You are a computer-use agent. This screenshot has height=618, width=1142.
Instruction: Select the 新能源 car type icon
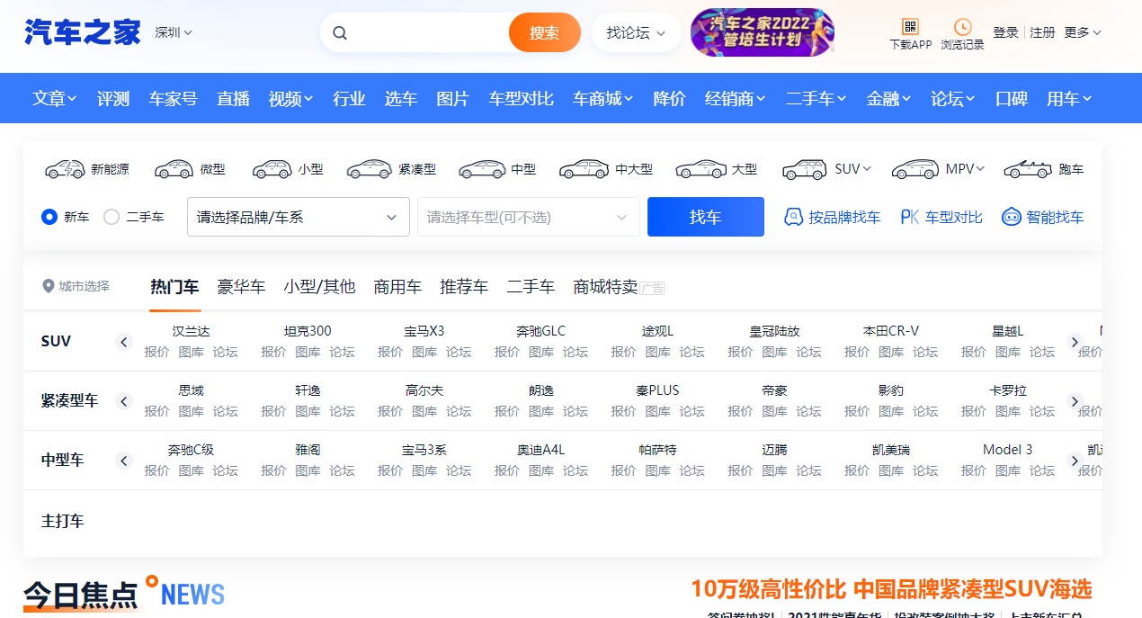tap(65, 169)
